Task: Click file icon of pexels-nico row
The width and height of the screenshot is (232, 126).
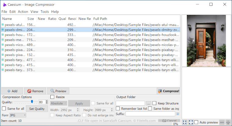Action: click(3, 45)
